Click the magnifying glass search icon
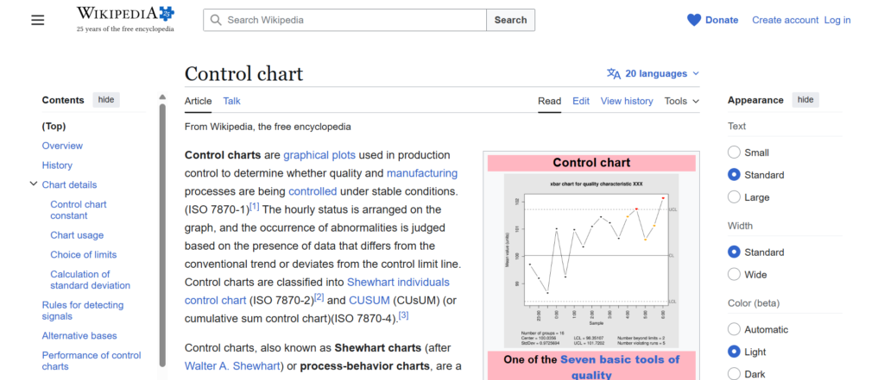 click(215, 20)
